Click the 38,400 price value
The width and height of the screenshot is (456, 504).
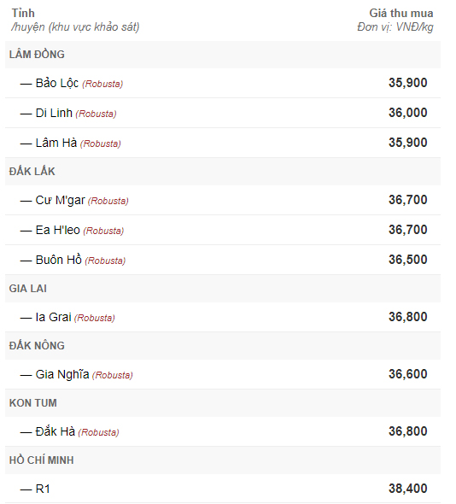click(408, 489)
